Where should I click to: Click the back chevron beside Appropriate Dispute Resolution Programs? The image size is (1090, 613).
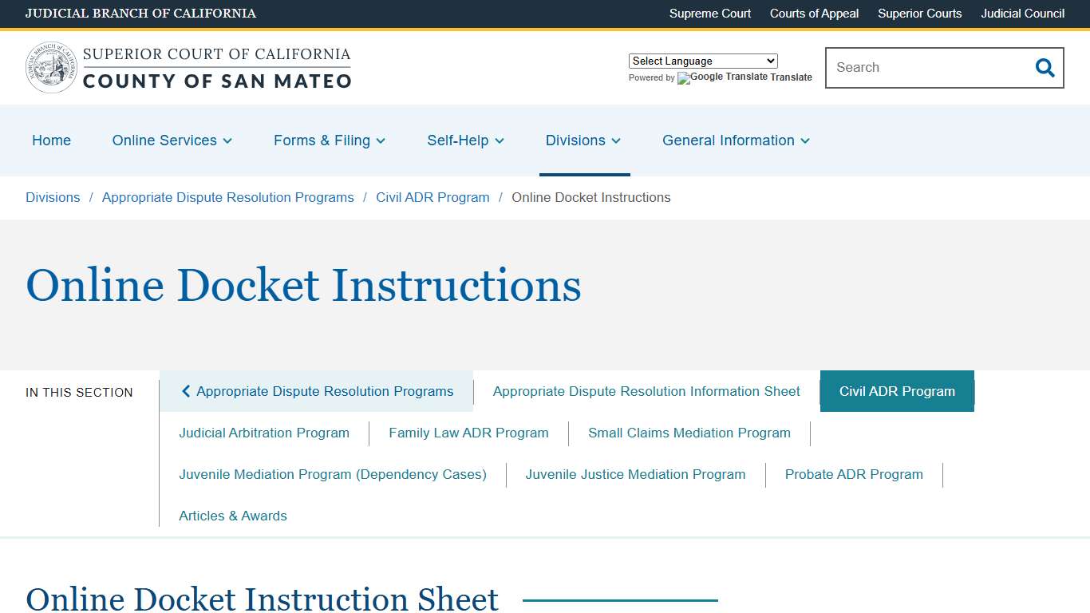pyautogui.click(x=185, y=391)
